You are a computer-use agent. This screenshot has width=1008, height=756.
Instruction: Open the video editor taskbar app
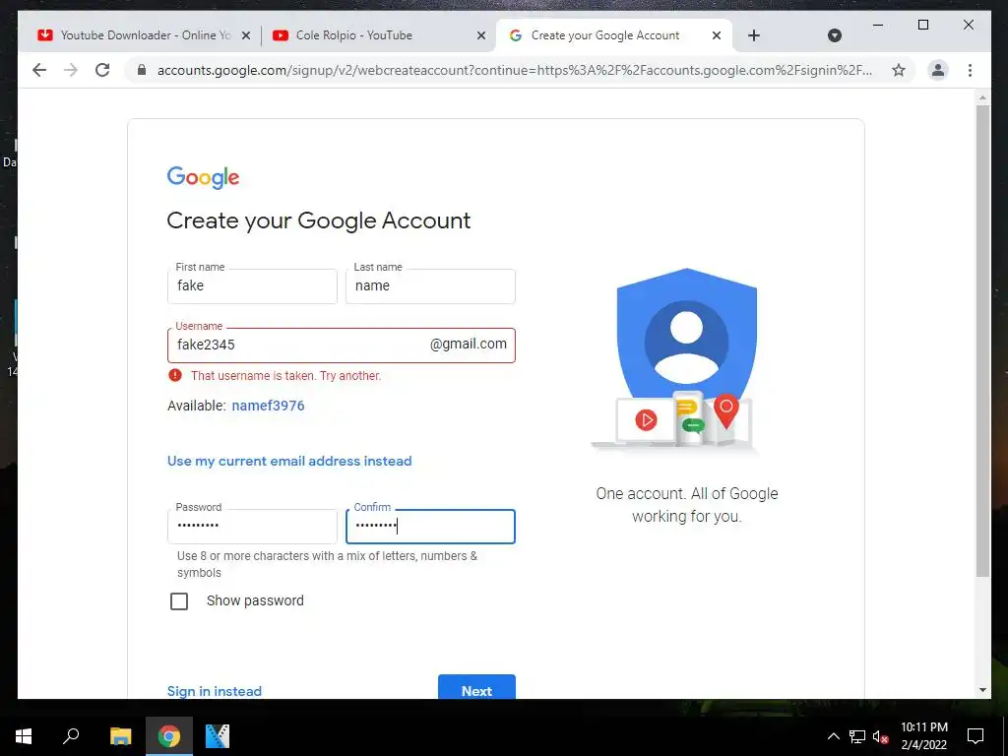[218, 736]
